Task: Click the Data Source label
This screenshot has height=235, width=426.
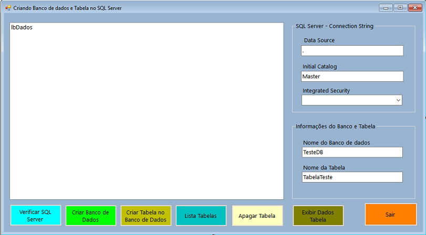Action: tap(319, 40)
